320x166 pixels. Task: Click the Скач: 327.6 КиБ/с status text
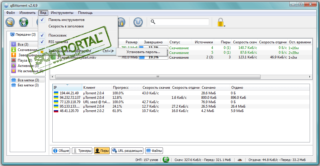[x=203, y=160]
